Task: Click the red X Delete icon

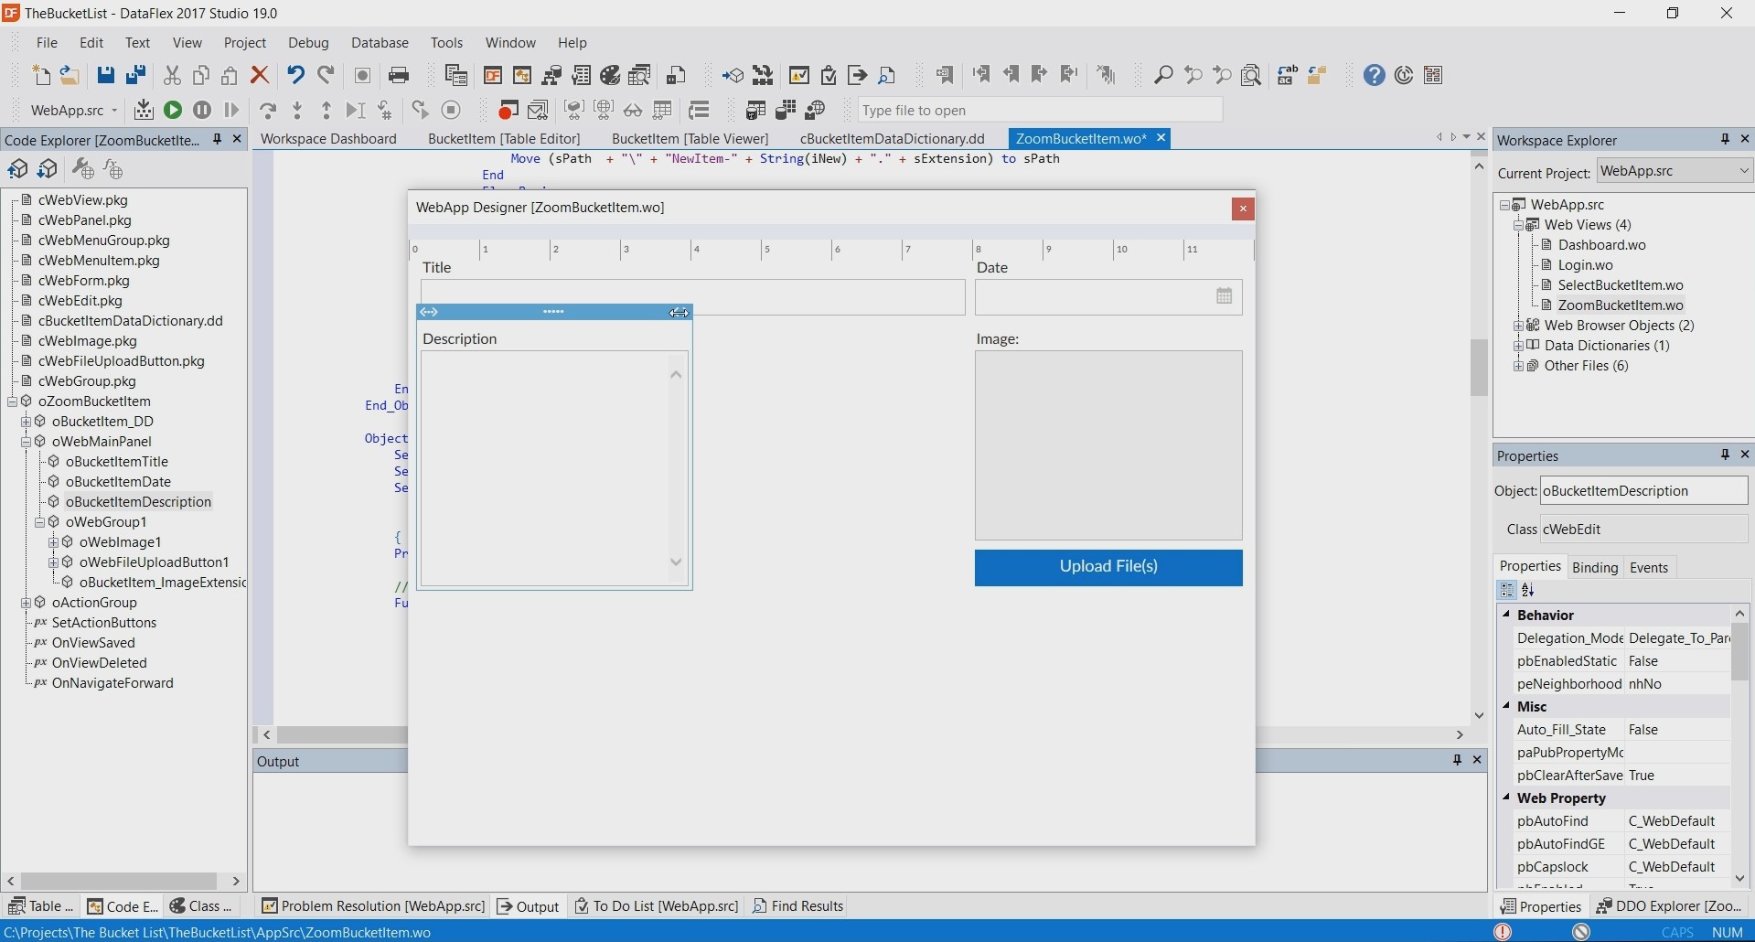Action: pyautogui.click(x=260, y=75)
